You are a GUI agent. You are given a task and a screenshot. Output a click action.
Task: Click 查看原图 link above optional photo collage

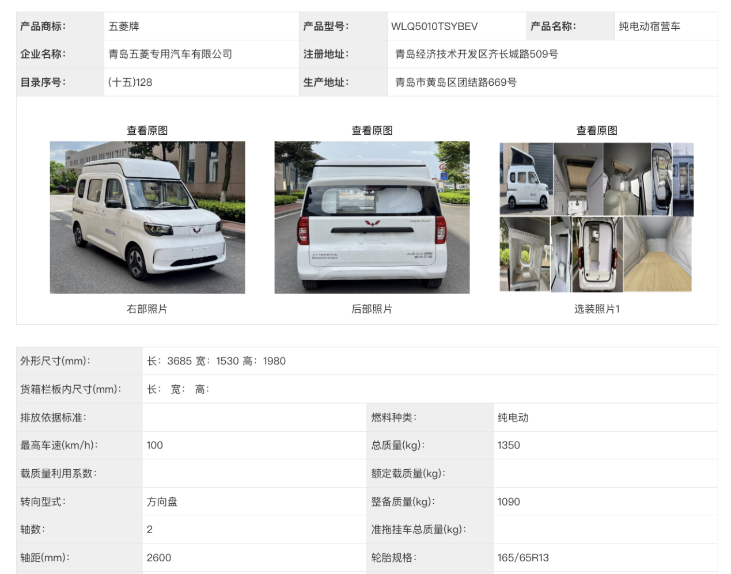(x=597, y=131)
